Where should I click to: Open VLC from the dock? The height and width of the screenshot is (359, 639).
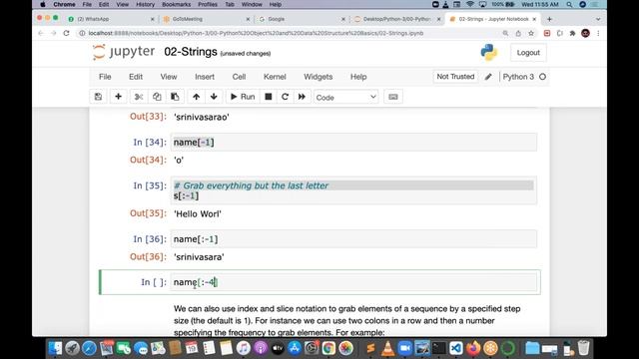[387, 348]
